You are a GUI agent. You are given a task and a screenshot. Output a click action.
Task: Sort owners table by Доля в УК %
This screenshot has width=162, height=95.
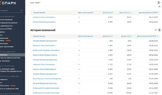125,13
